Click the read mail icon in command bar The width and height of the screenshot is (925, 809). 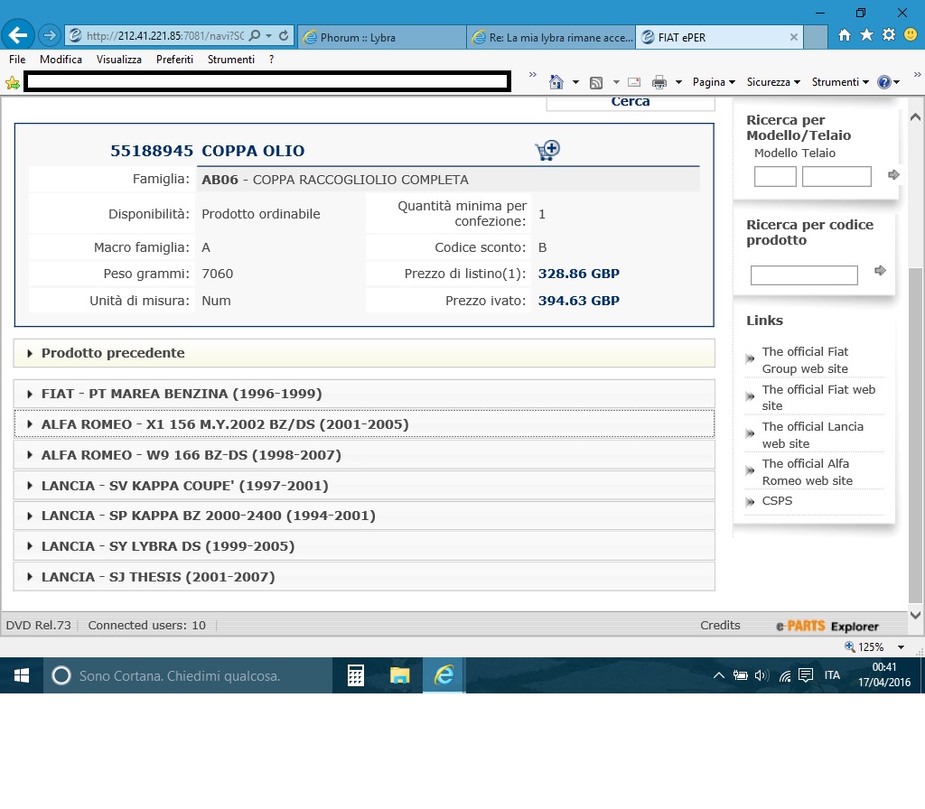pos(634,82)
